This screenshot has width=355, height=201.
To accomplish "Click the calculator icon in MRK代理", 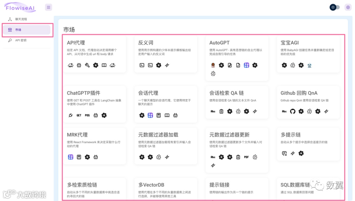I will coord(79,157).
